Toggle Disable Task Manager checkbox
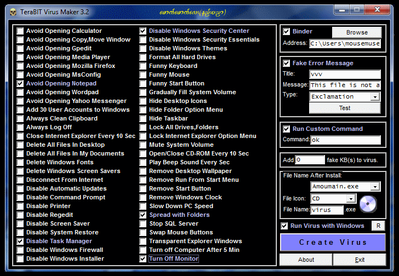This screenshot has height=276, width=399. click(20, 241)
